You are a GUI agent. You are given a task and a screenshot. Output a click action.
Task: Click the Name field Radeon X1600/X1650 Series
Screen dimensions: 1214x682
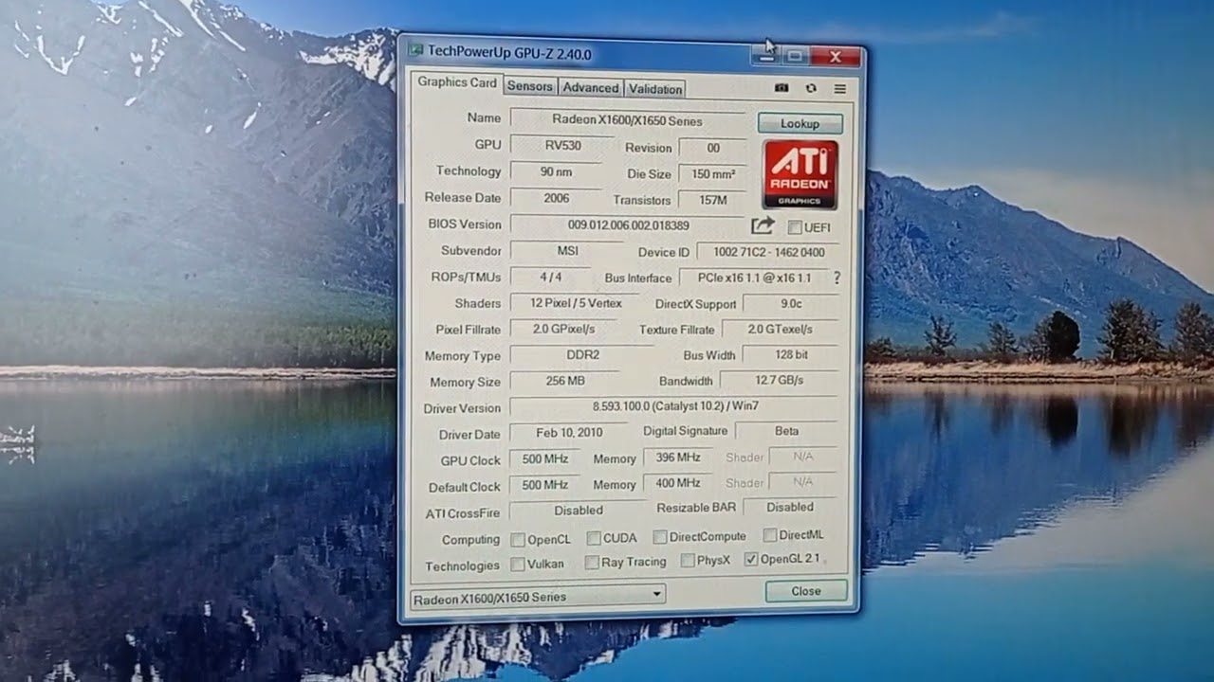pyautogui.click(x=628, y=120)
